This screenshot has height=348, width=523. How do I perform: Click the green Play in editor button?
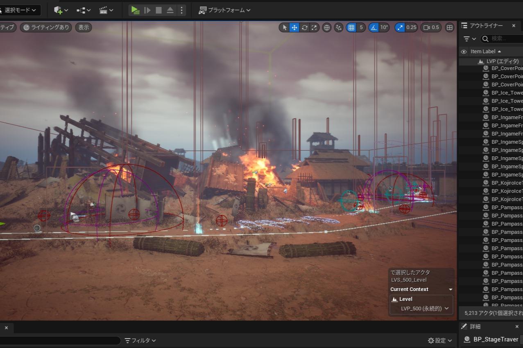coord(135,10)
